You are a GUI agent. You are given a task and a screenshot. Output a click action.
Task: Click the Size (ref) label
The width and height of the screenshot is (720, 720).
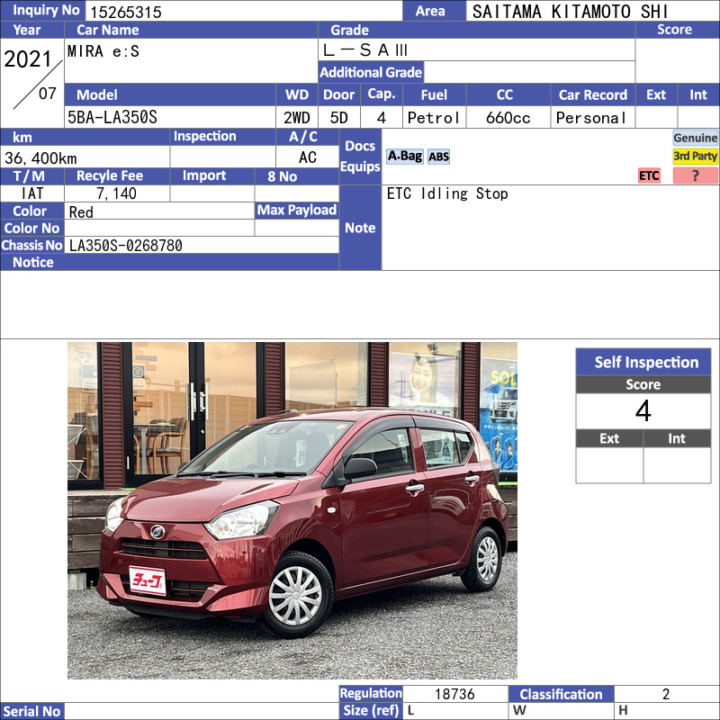point(371,711)
